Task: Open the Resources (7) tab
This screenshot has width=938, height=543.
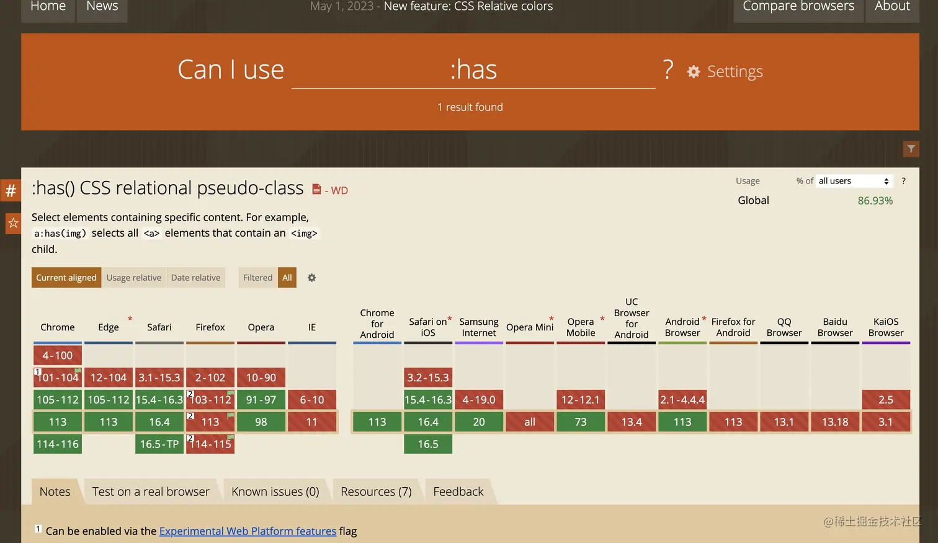Action: pyautogui.click(x=377, y=492)
